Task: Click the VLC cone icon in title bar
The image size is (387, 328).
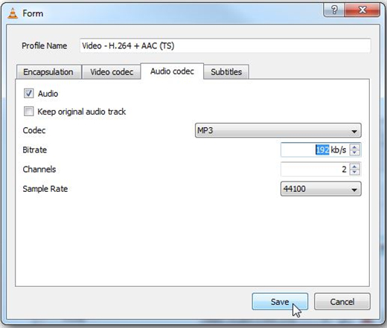Action: (13, 13)
